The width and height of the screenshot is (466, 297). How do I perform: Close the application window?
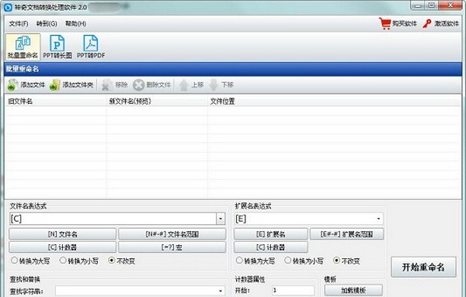coord(450,5)
